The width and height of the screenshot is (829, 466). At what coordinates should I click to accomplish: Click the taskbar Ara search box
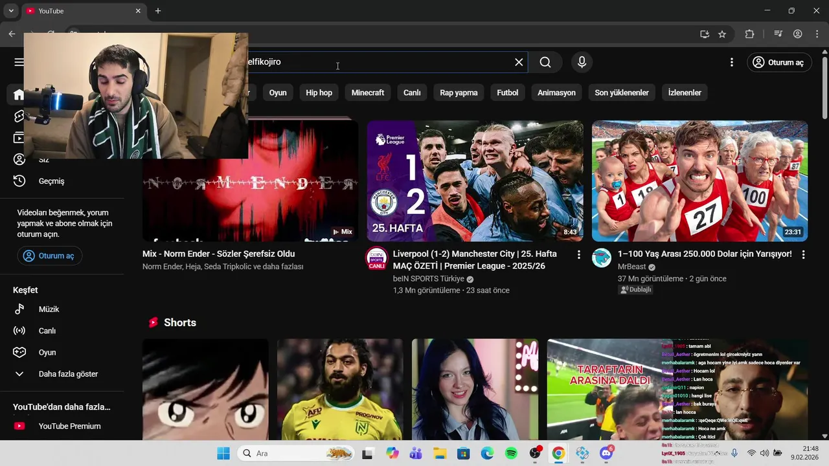(296, 453)
